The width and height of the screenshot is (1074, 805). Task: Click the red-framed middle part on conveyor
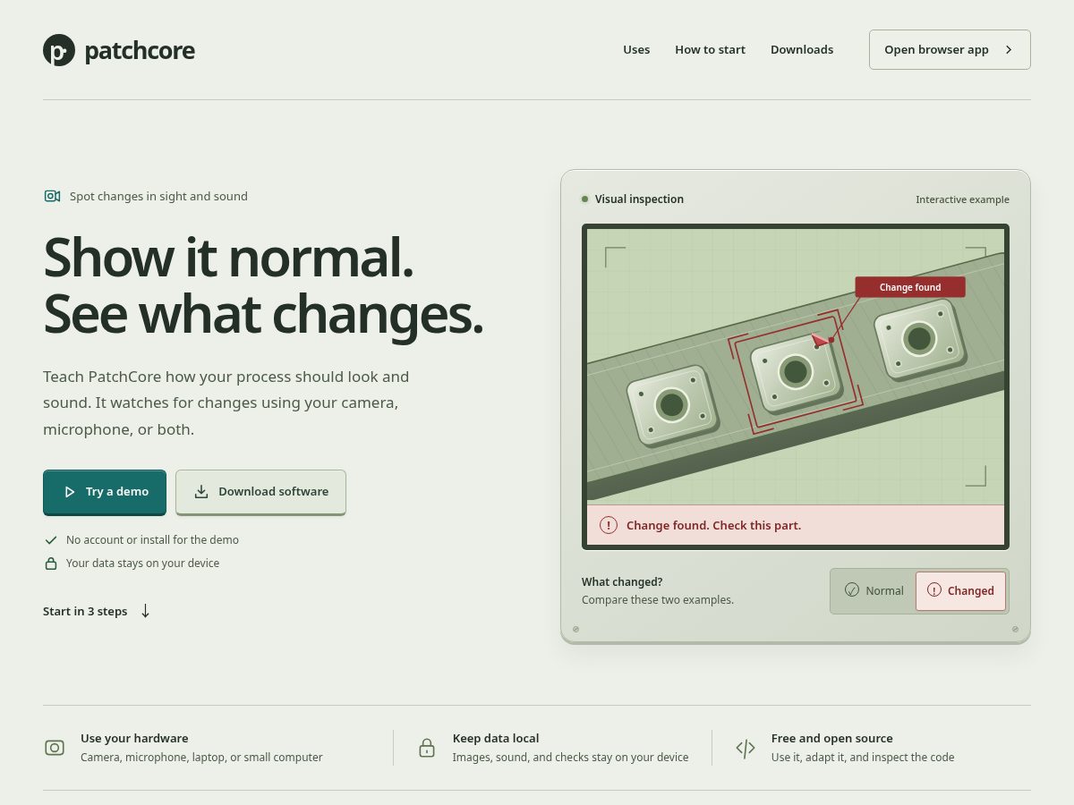click(x=796, y=372)
